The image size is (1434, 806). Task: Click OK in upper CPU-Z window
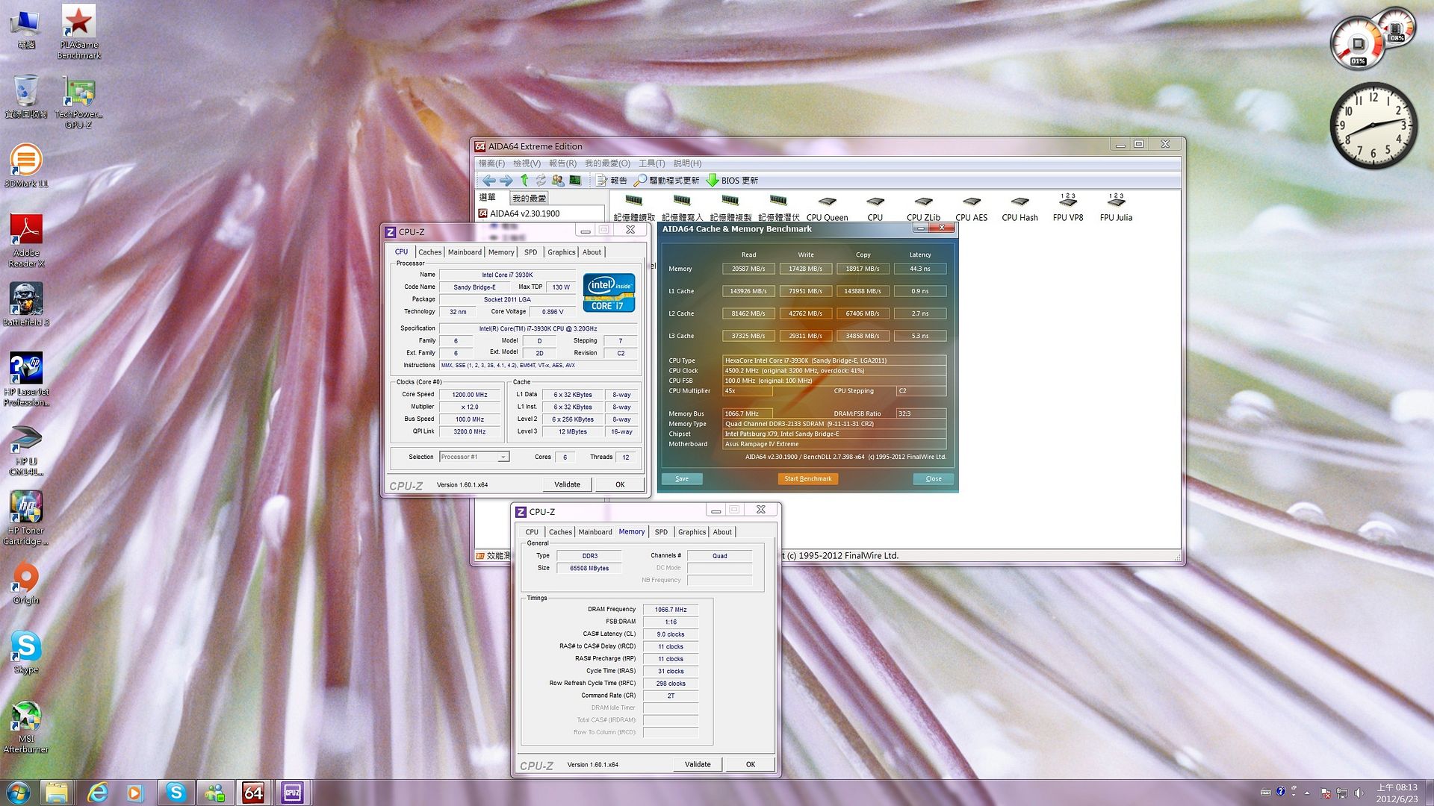[620, 485]
